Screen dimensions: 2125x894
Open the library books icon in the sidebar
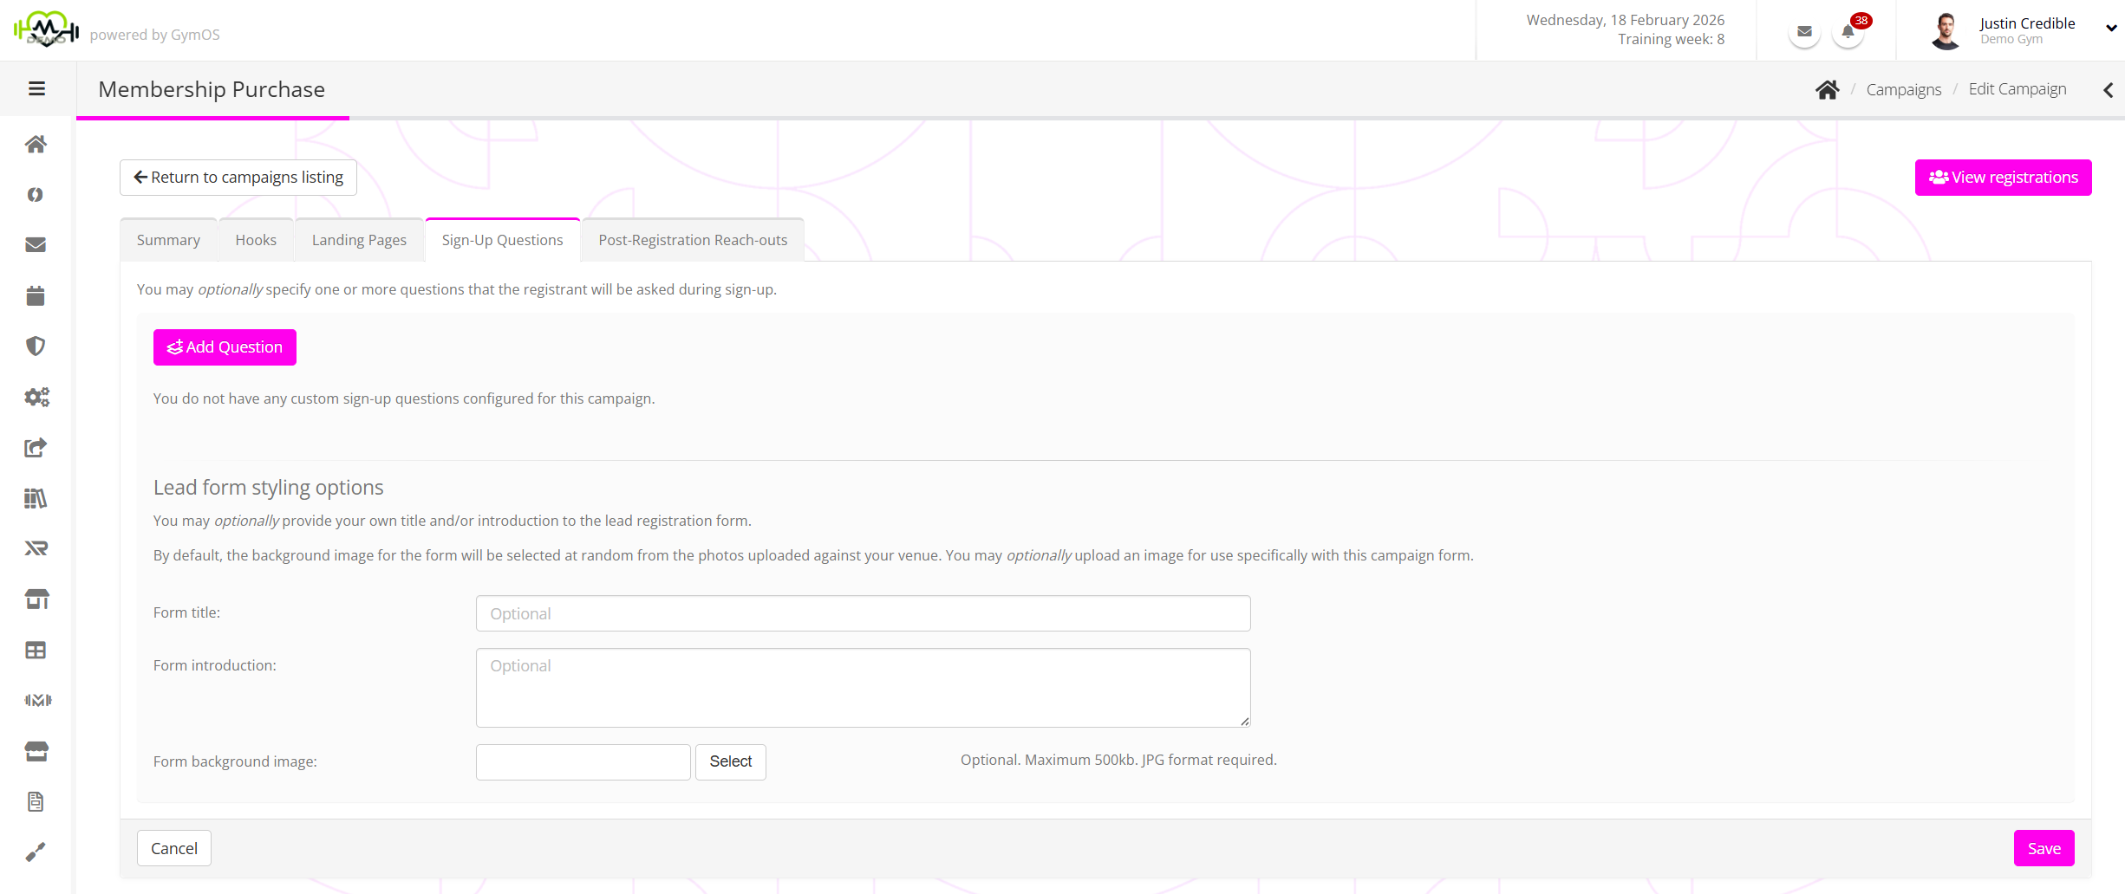(36, 498)
